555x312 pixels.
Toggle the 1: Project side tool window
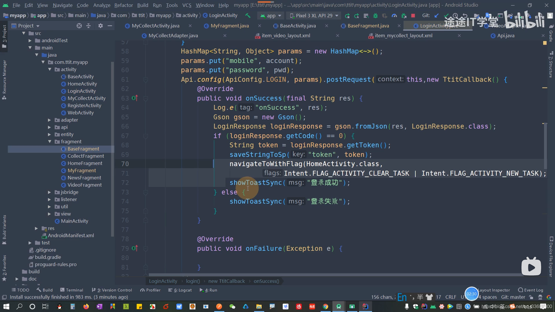tap(4, 36)
